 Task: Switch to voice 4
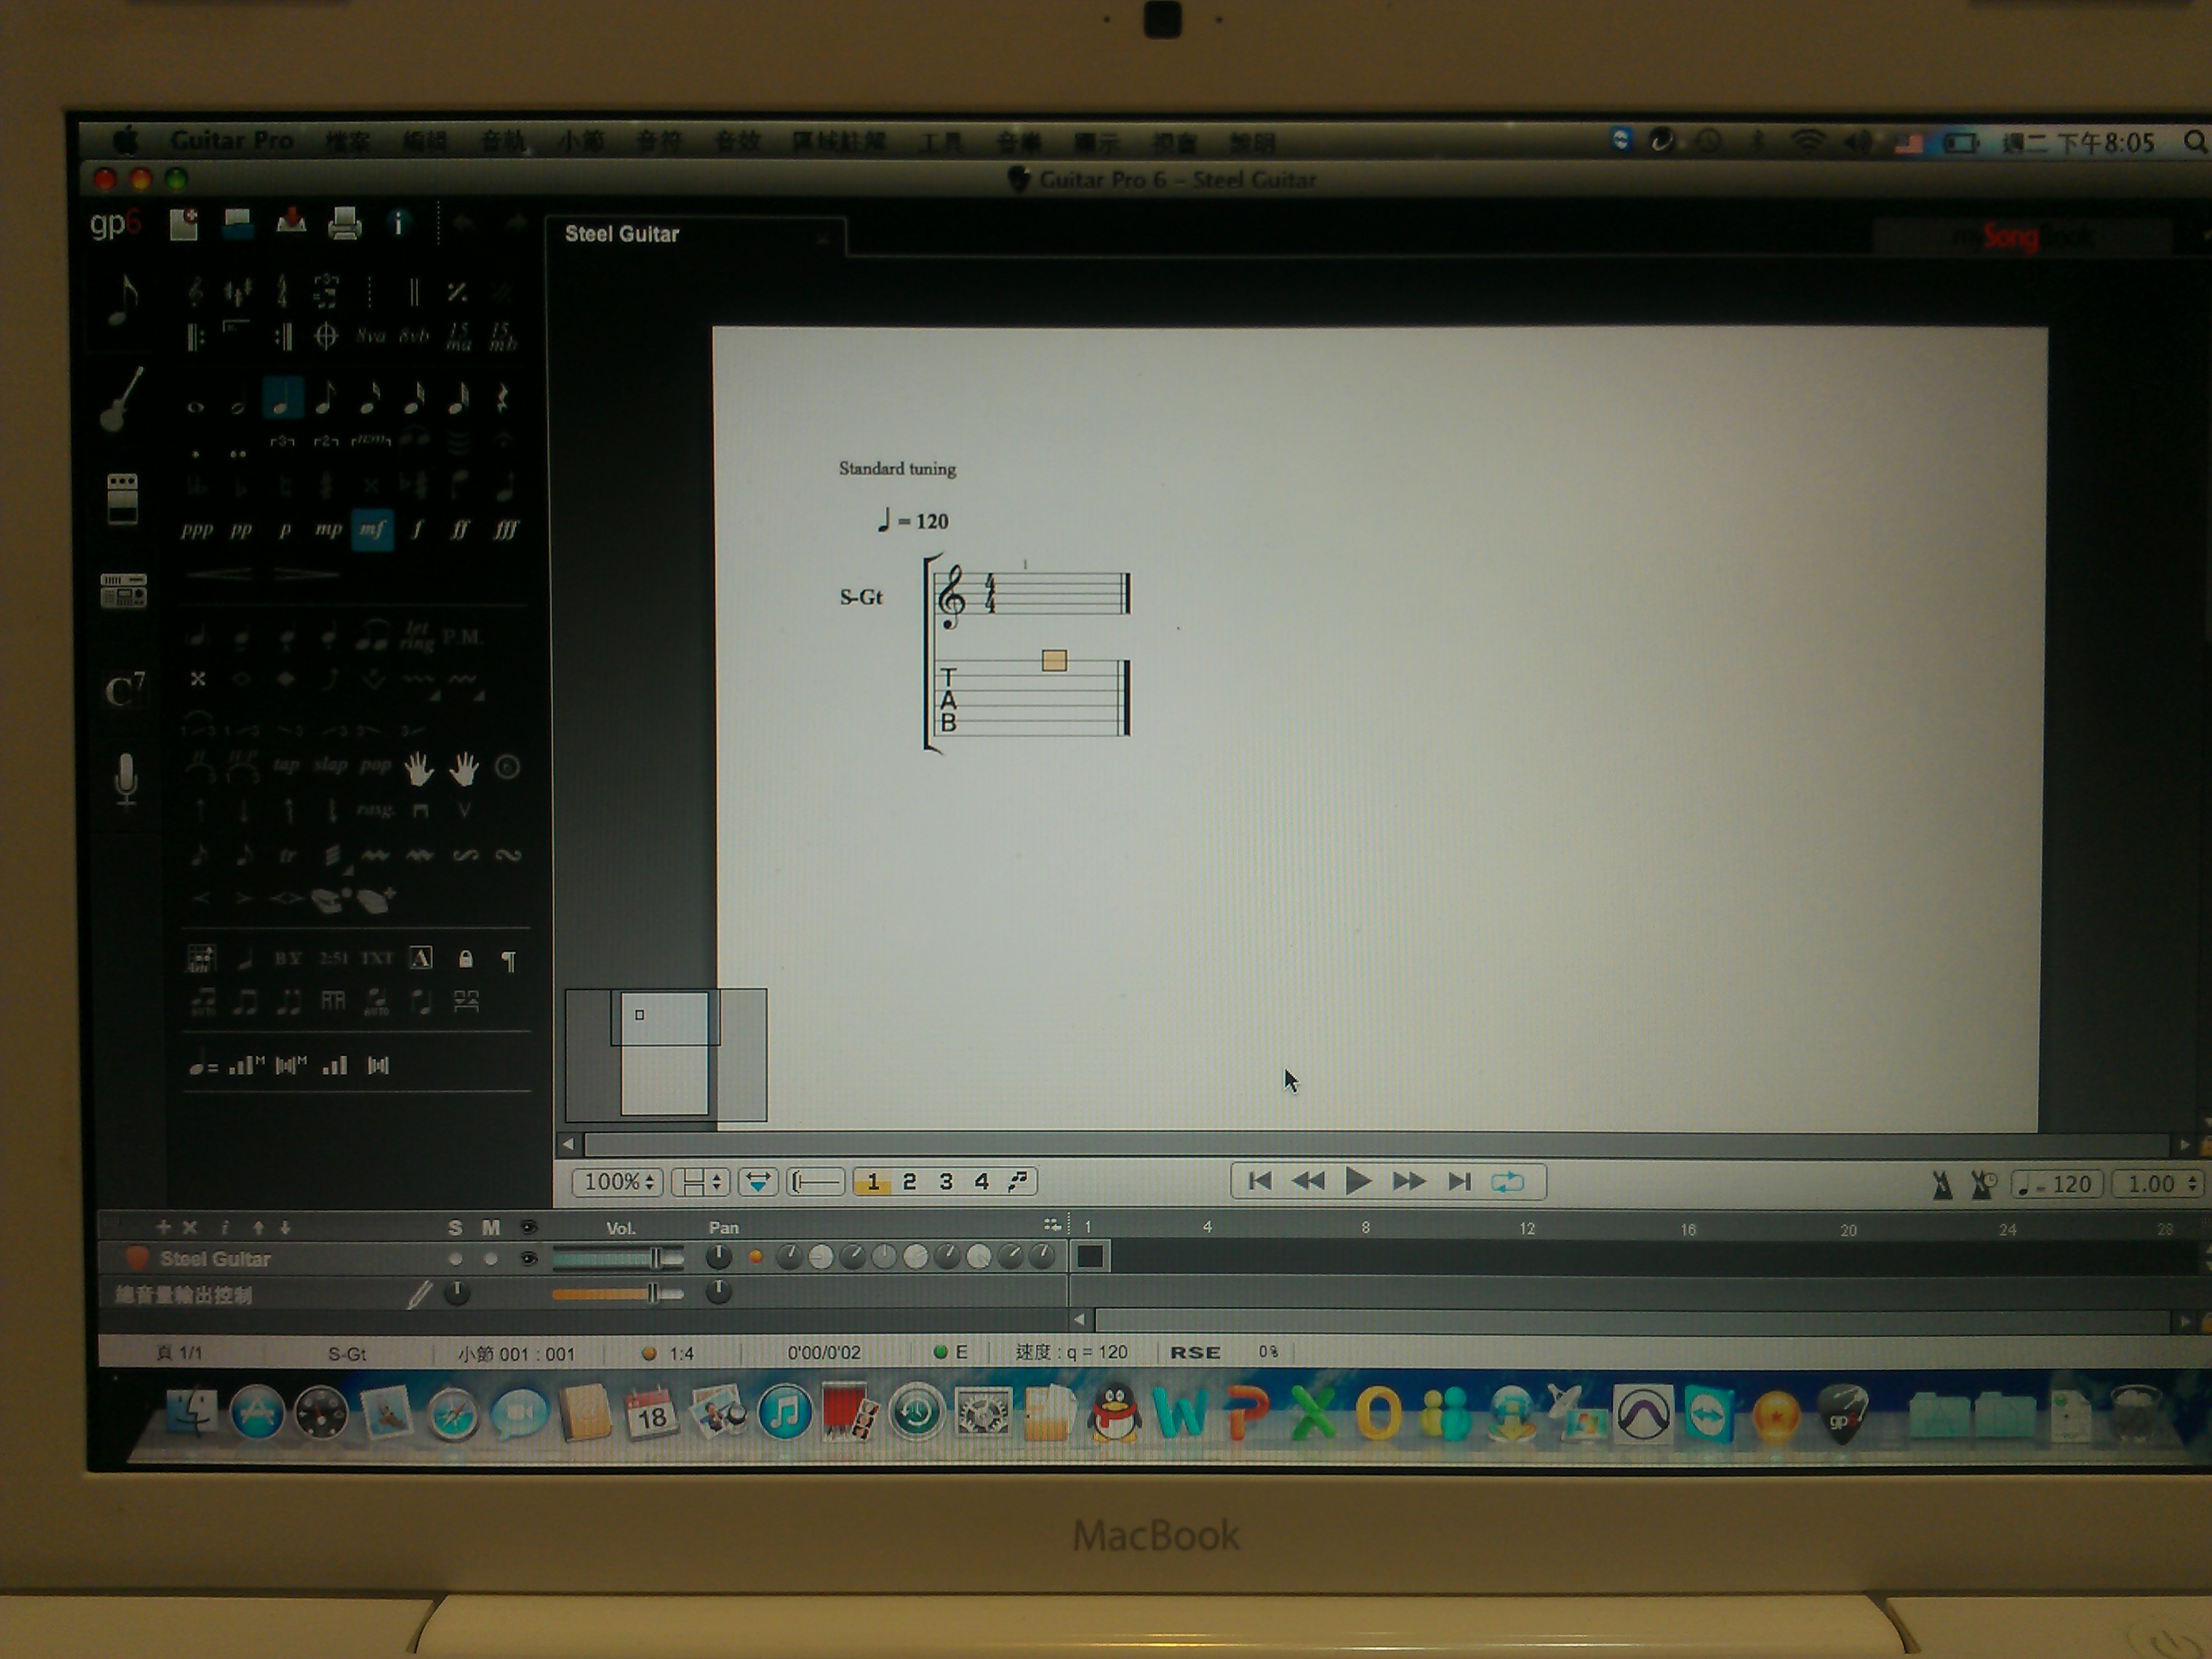click(981, 1182)
